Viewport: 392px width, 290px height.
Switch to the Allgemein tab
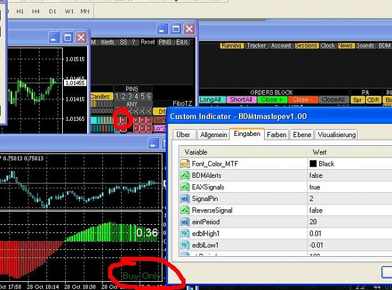click(x=213, y=135)
